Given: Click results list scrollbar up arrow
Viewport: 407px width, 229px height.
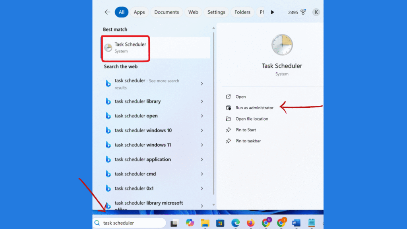Looking at the screenshot, I should pyautogui.click(x=213, y=28).
